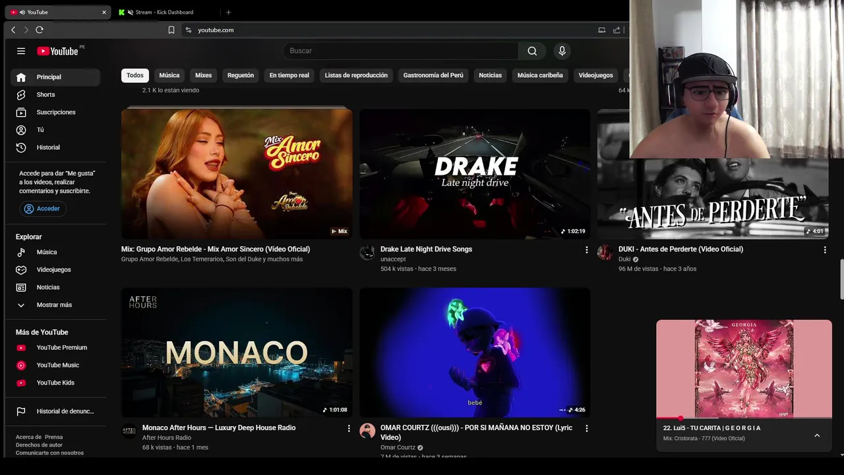Screen dimensions: 844x475
Task: Switch to Stream - Kick Dashboard tab
Action: (x=164, y=12)
